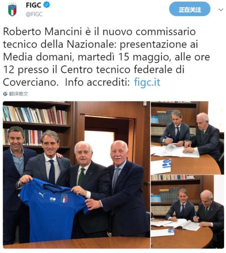Open the FIGC display name

tap(33, 5)
